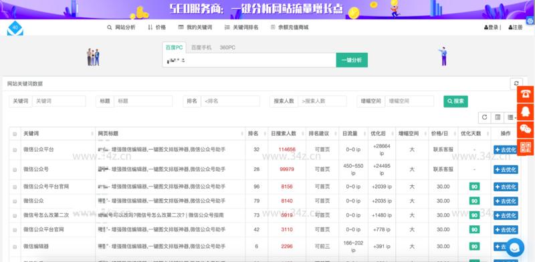Screen dimensions: 535x262
Task: Open 余额充值商城 in the top nav
Action: (x=290, y=27)
